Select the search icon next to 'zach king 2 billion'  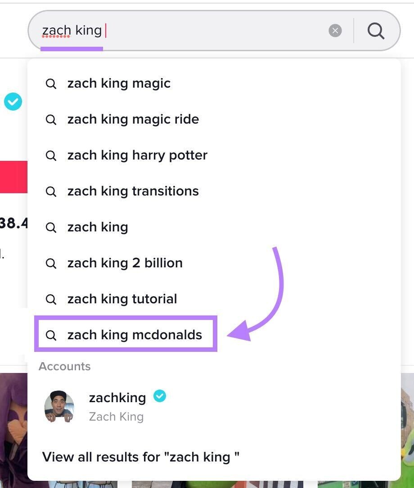(x=51, y=263)
